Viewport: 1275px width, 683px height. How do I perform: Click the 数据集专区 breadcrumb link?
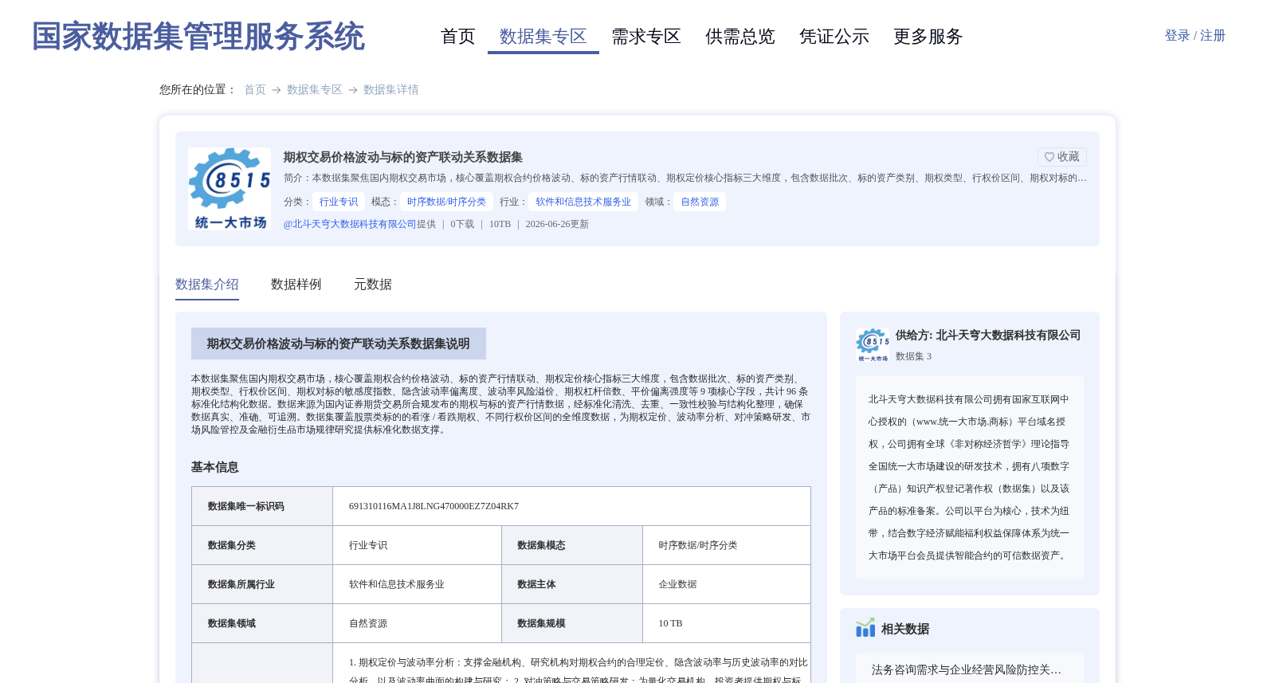(x=315, y=90)
